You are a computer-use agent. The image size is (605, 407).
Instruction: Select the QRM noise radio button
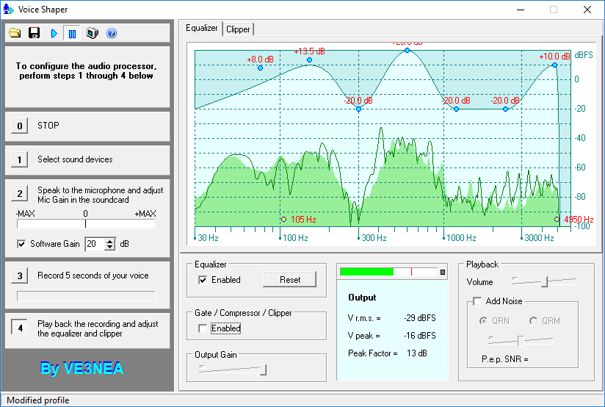click(x=533, y=321)
